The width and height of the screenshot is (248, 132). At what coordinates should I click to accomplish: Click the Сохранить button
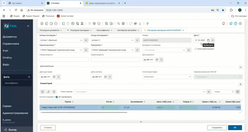point(217,128)
